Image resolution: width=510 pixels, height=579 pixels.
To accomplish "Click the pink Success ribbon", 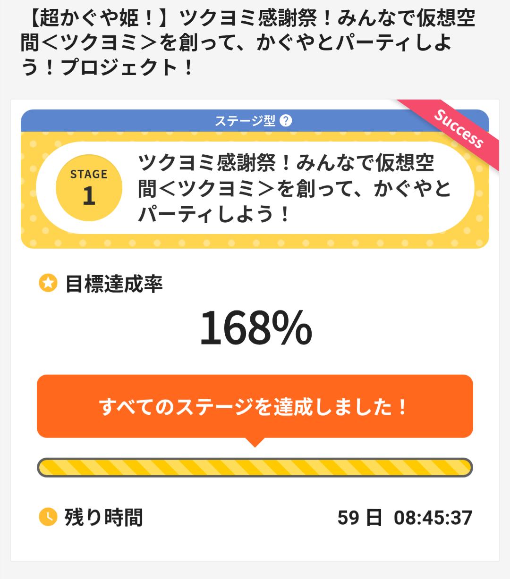I will tap(459, 129).
